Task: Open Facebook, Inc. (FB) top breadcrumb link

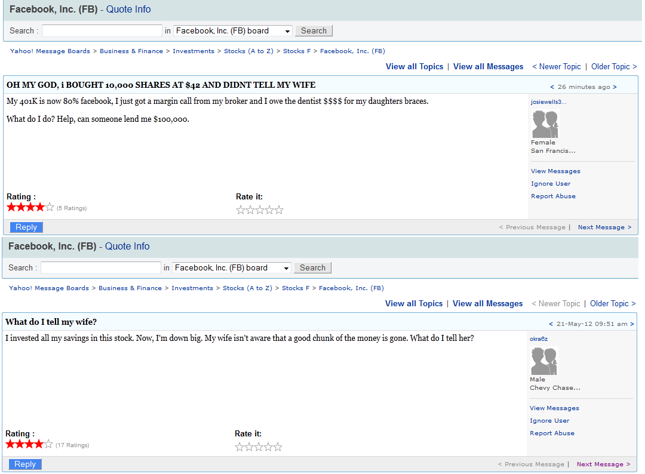Action: pos(352,51)
